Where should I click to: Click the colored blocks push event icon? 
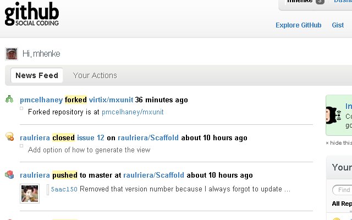tap(9, 175)
